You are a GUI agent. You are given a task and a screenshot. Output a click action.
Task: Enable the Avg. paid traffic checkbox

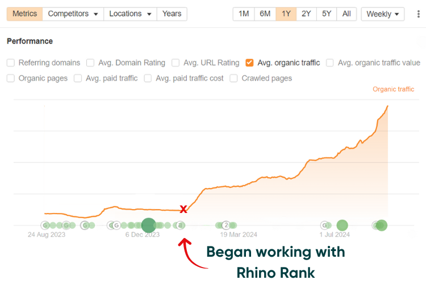tap(78, 78)
